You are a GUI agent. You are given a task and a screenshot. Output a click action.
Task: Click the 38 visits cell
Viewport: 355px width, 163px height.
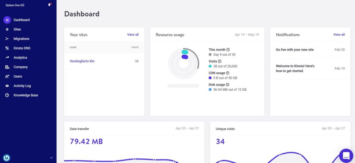tap(137, 61)
